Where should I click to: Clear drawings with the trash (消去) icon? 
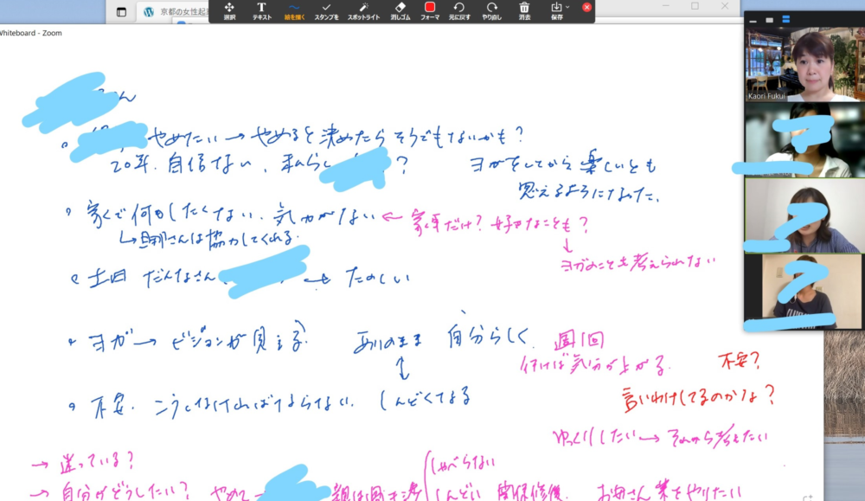click(x=524, y=10)
